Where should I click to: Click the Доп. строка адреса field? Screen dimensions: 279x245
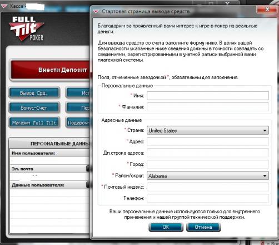[x=208, y=153]
